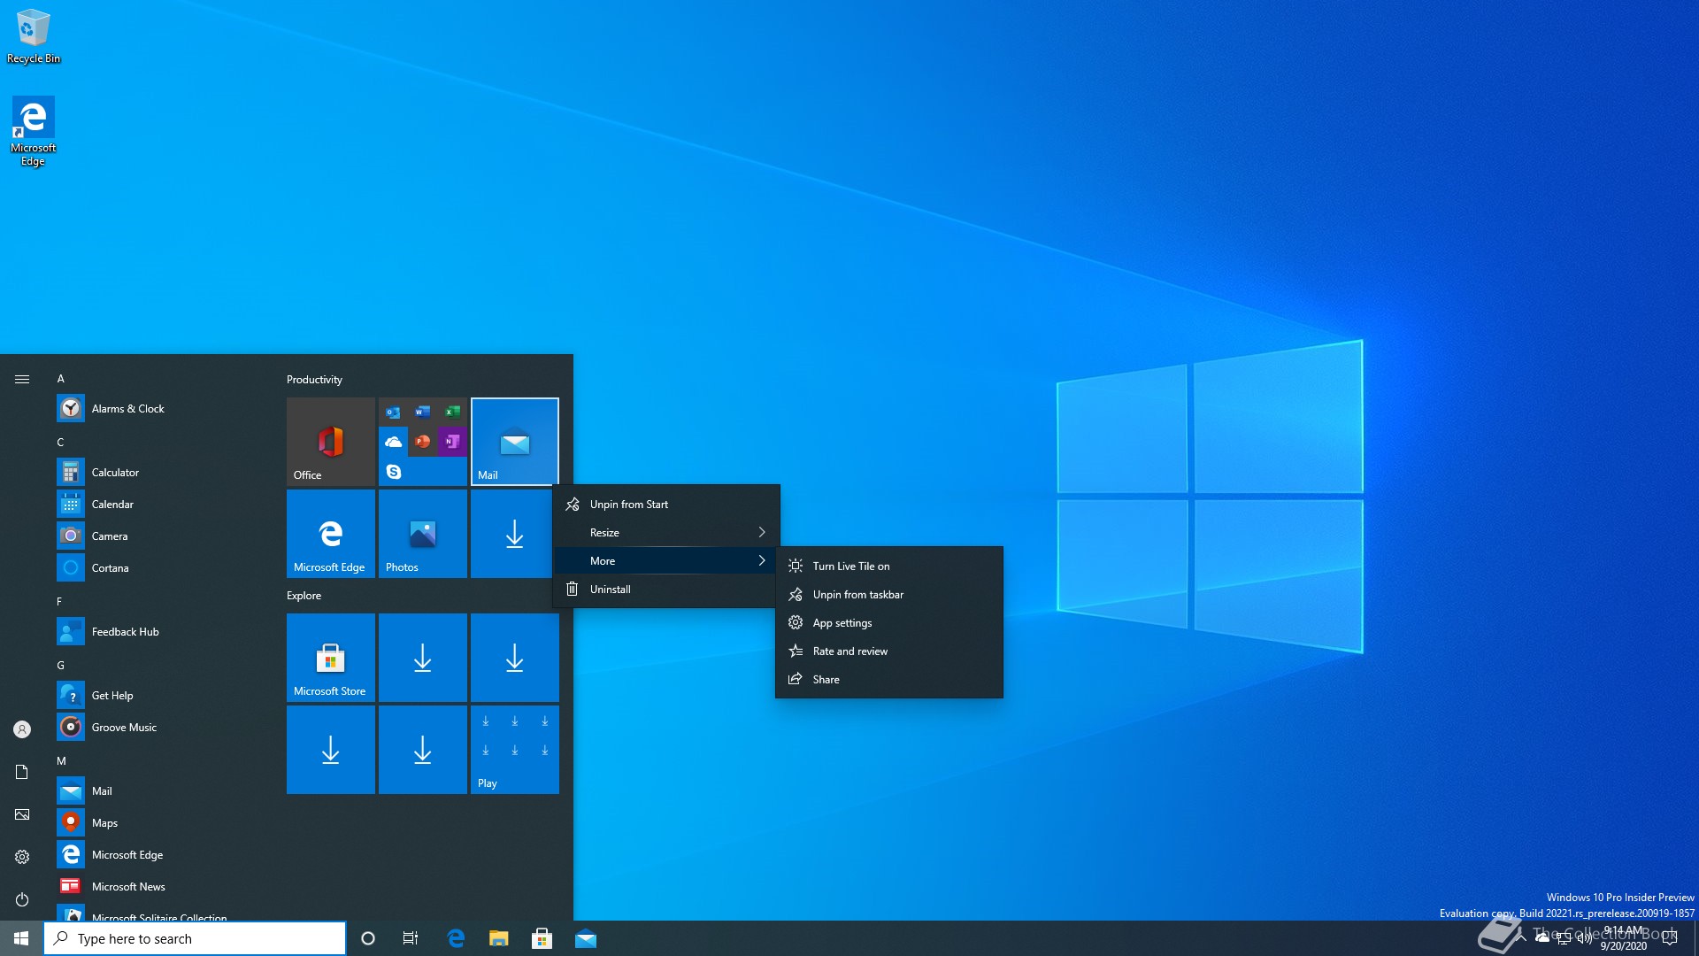Open Feedback Hub from app list

pyautogui.click(x=159, y=632)
